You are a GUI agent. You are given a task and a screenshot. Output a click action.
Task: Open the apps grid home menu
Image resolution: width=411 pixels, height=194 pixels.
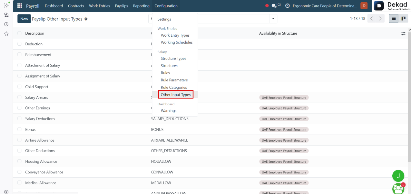point(20,6)
